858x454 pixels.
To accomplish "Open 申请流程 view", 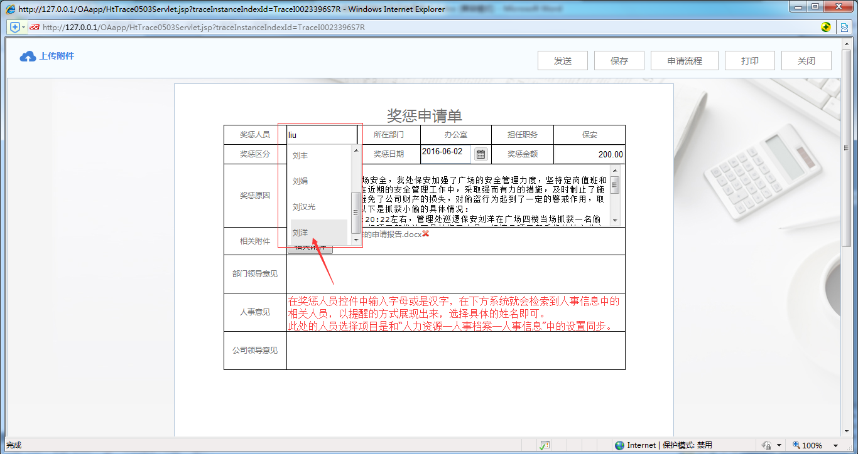I will point(685,61).
